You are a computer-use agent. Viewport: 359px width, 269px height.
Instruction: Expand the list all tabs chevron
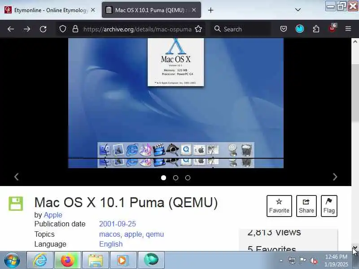[298, 10]
